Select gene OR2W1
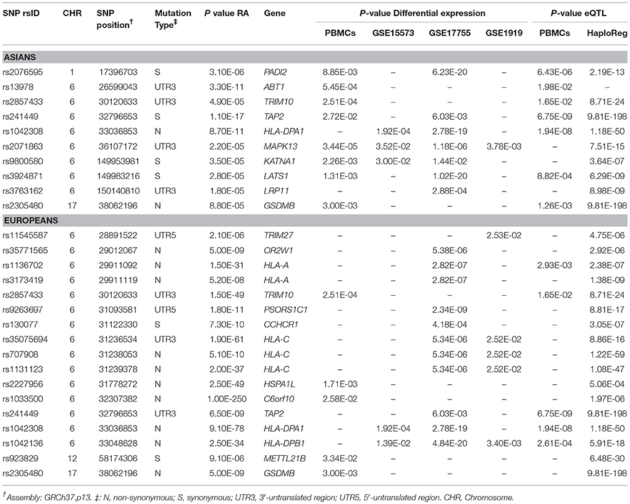This screenshot has height=504, width=630. [279, 250]
